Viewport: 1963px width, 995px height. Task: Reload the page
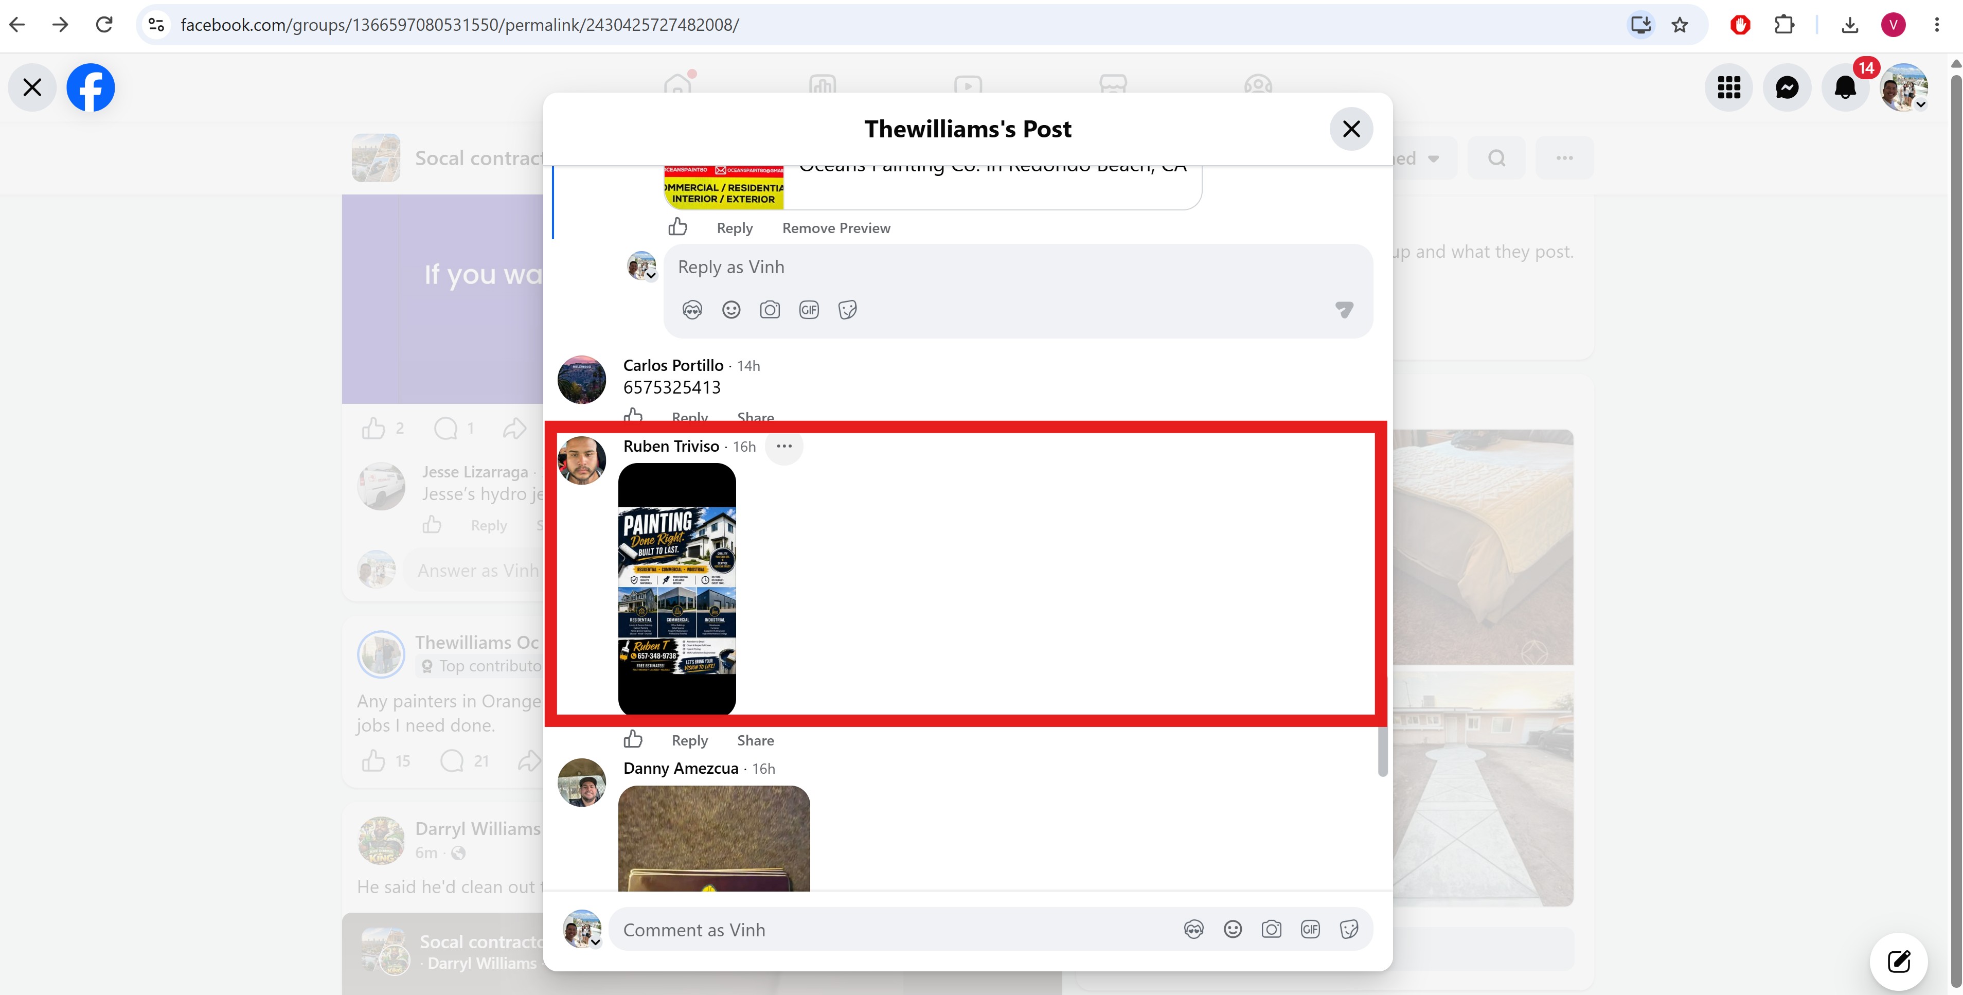click(104, 25)
